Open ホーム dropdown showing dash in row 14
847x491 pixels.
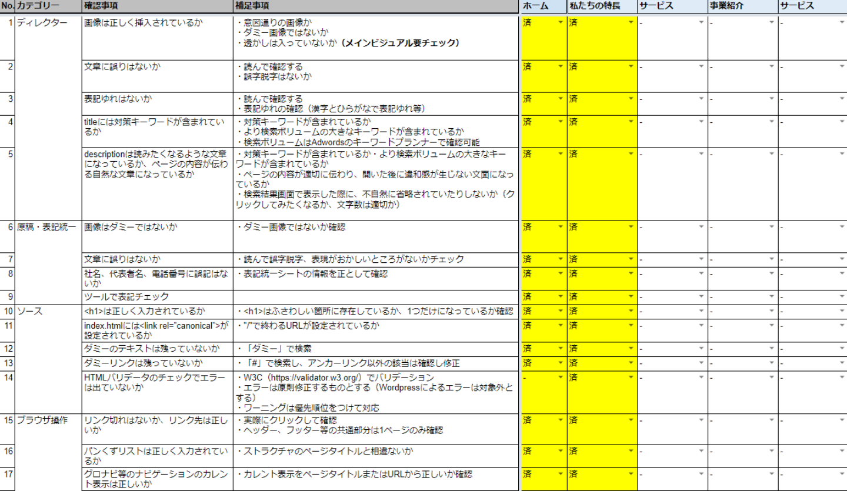point(560,377)
